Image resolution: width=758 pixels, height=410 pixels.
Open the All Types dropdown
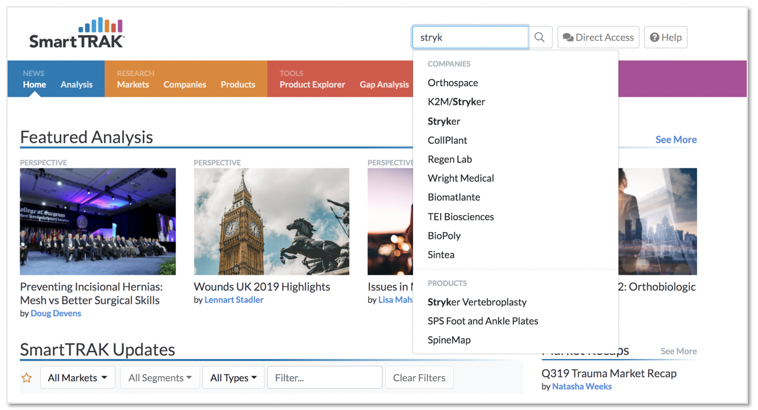click(x=233, y=377)
